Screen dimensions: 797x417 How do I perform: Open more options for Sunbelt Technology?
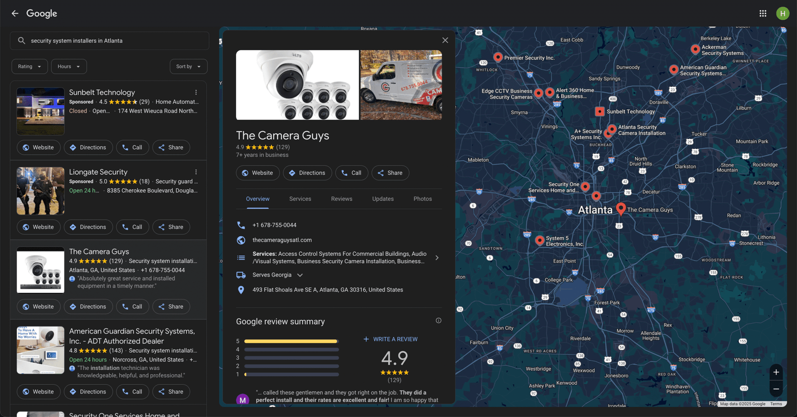[x=196, y=93]
